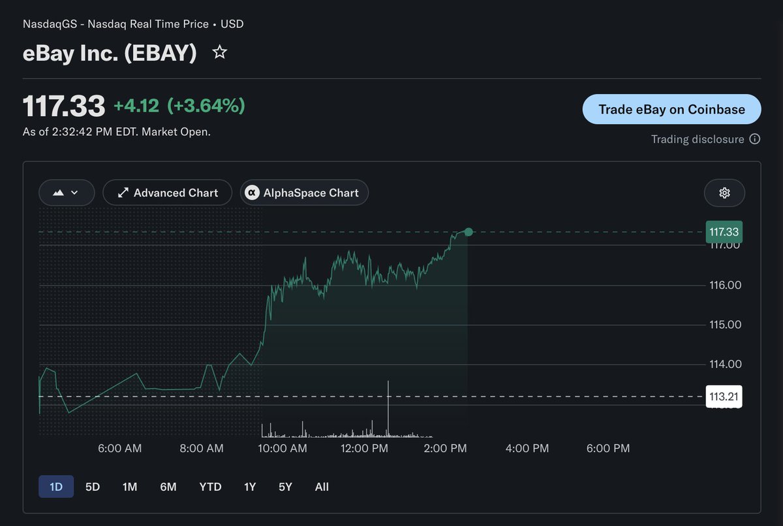This screenshot has height=526, width=783.
Task: Click the +4.12 price change value
Action: click(x=136, y=106)
